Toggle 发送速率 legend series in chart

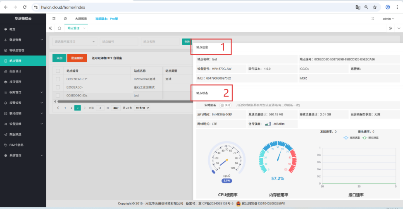(x=352, y=138)
